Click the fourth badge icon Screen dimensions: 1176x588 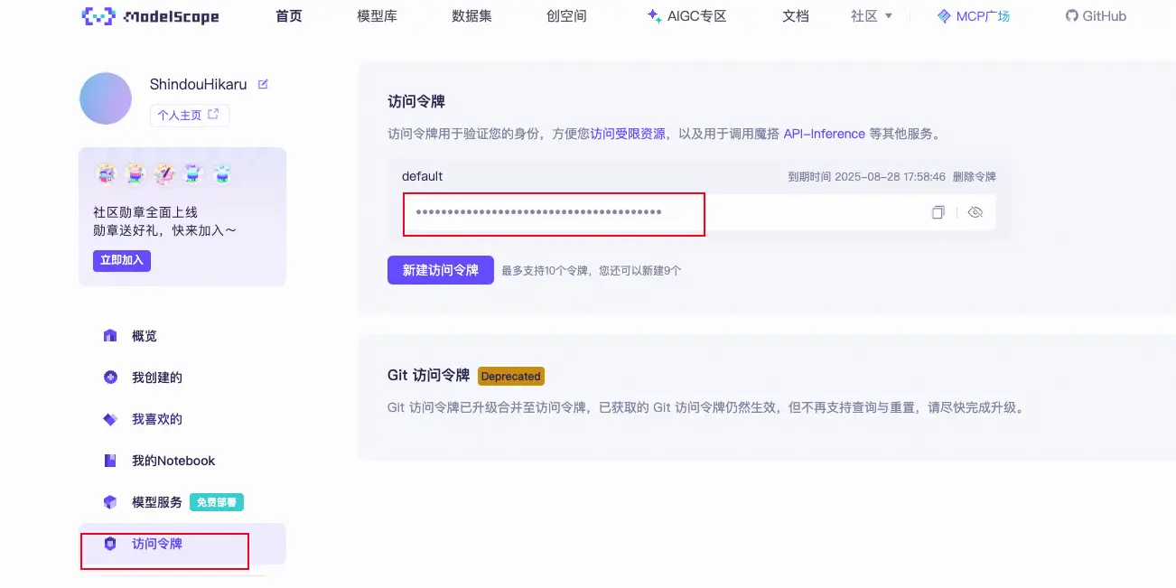[193, 173]
